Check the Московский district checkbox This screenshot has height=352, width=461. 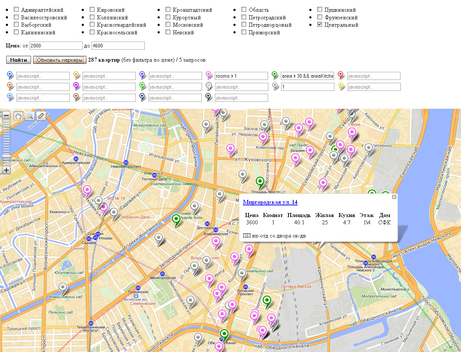[168, 24]
